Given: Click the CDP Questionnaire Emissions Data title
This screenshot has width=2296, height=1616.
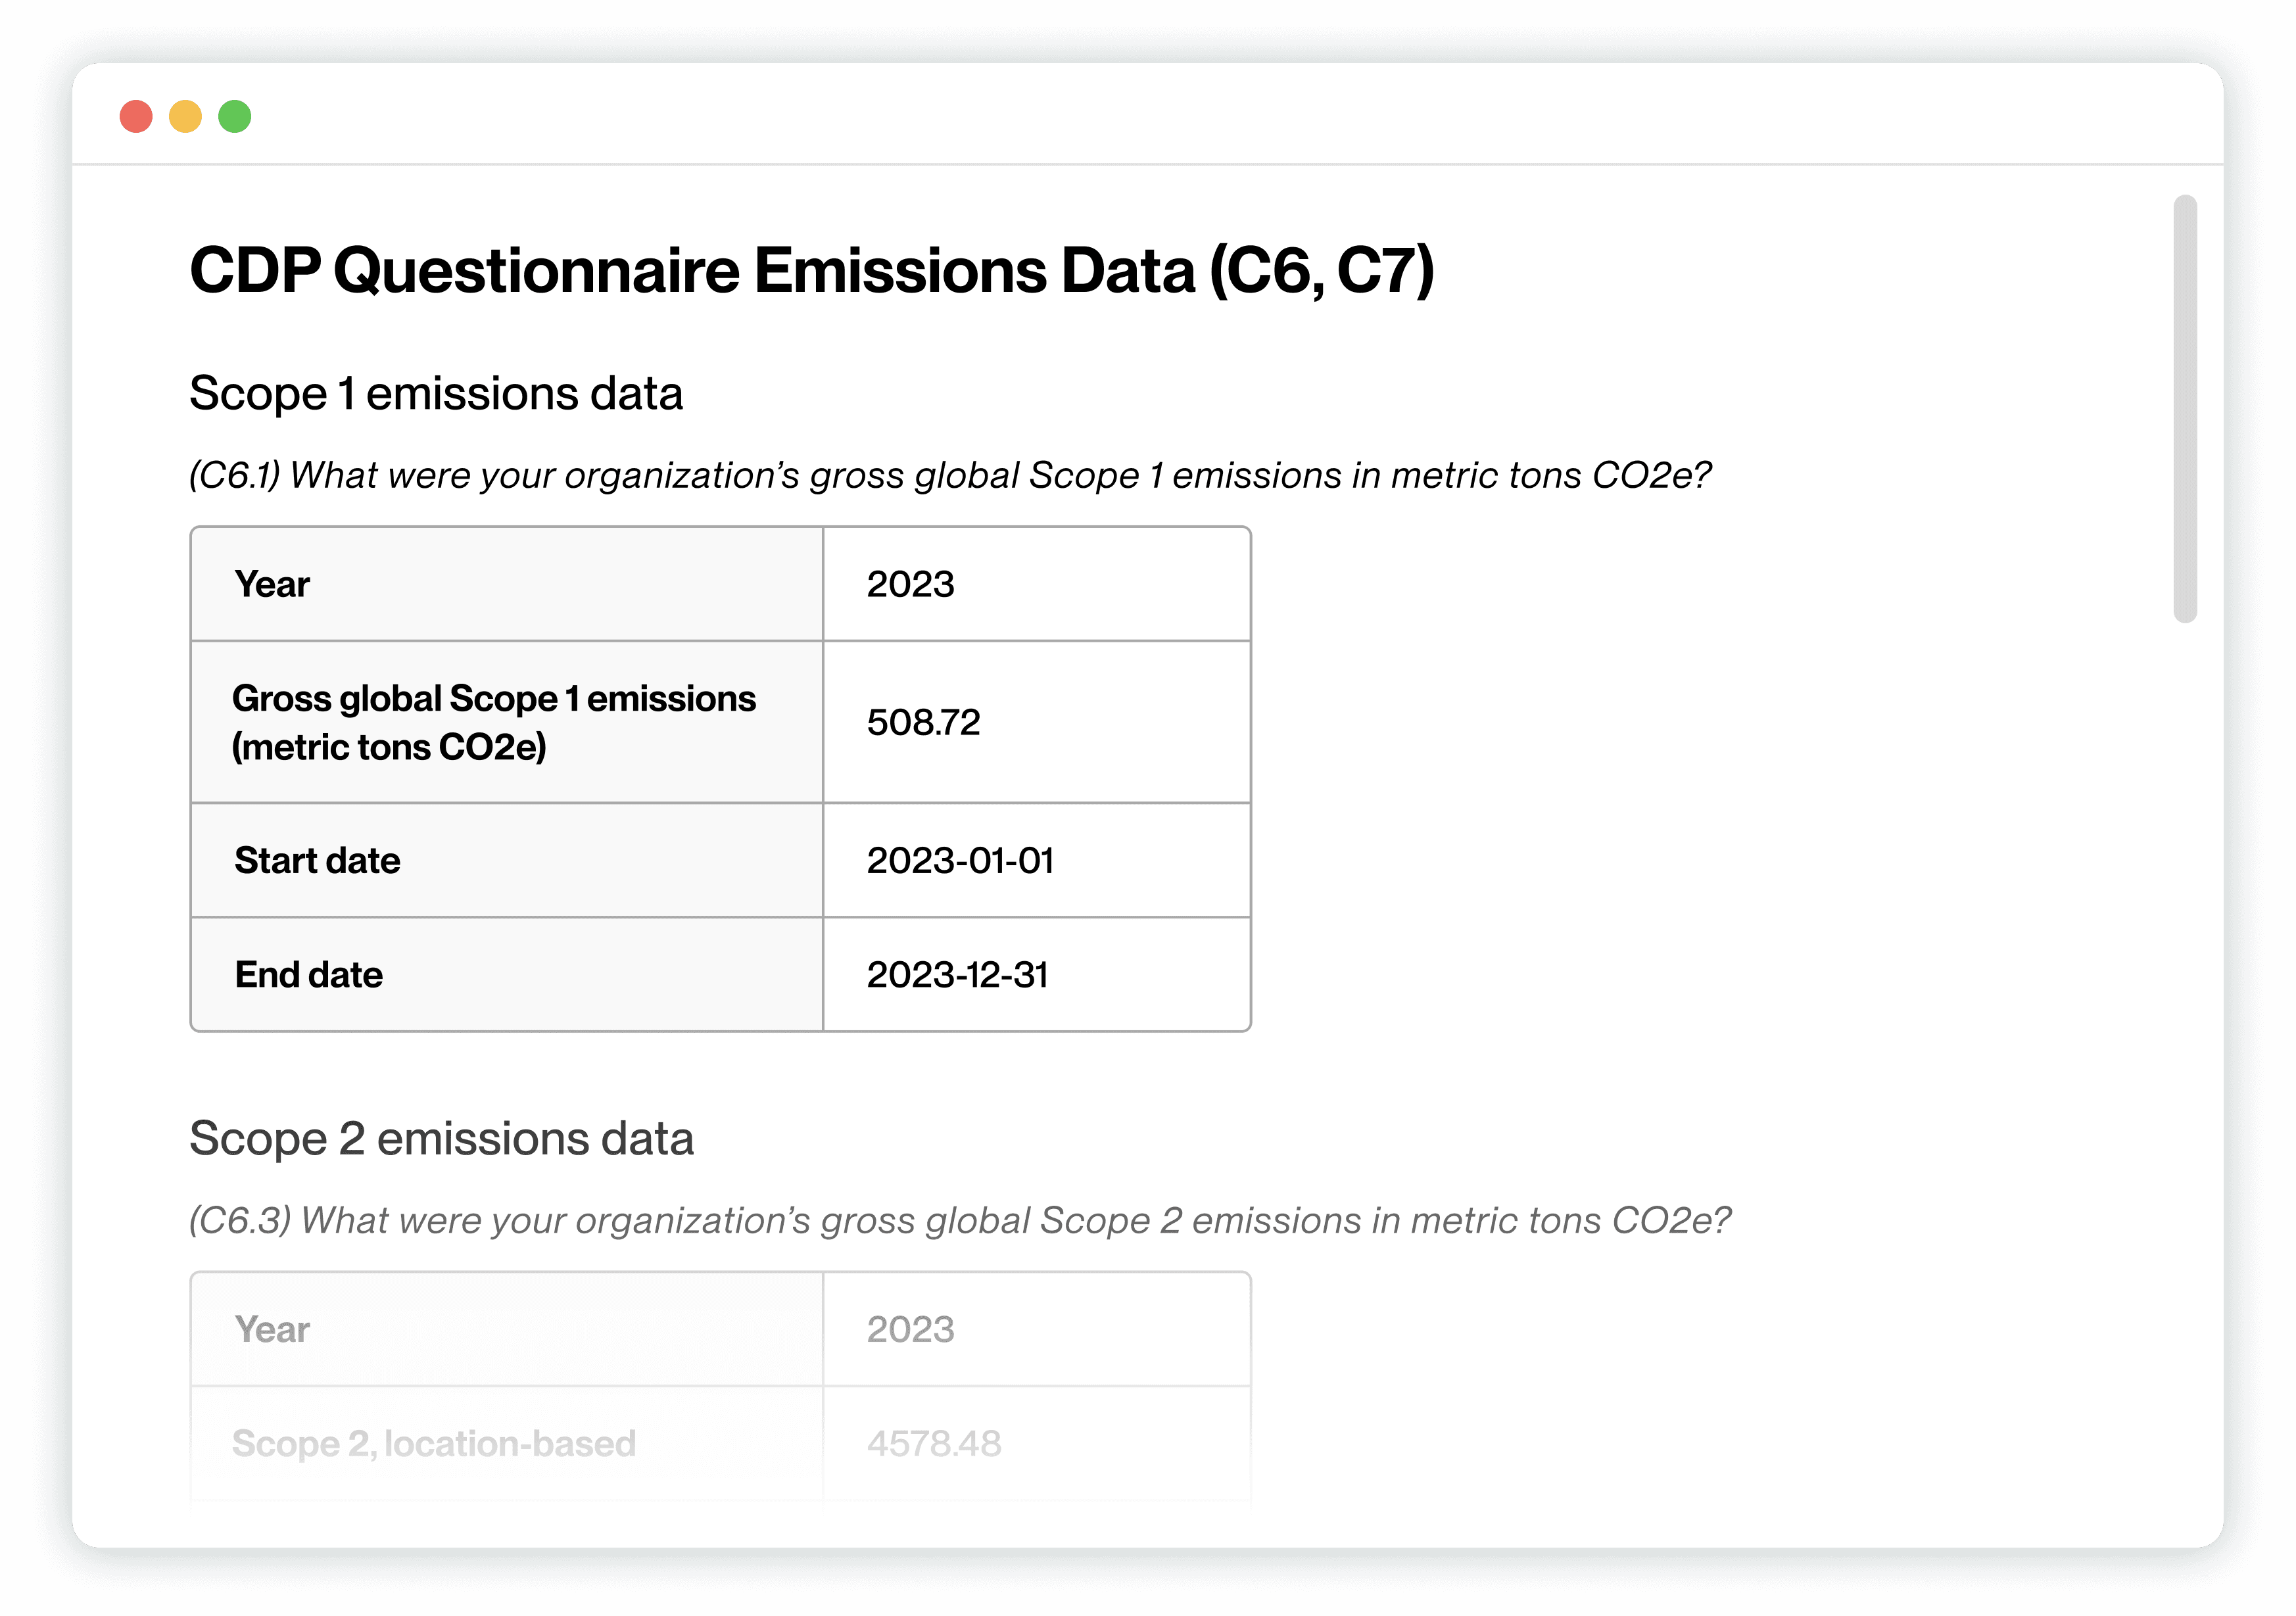Looking at the screenshot, I should (811, 270).
